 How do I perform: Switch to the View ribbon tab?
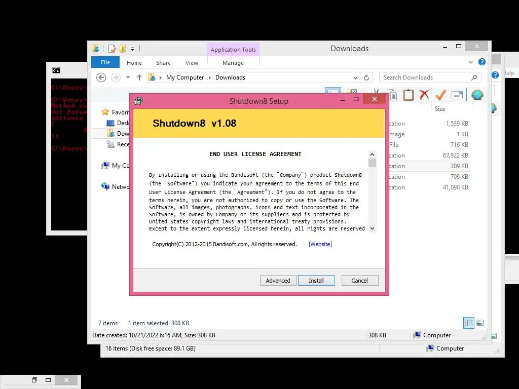point(192,63)
